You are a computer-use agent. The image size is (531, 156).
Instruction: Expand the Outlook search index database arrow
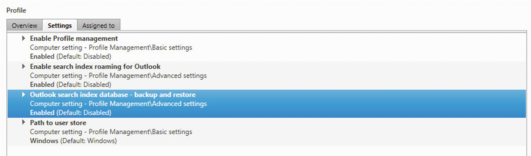tap(24, 94)
